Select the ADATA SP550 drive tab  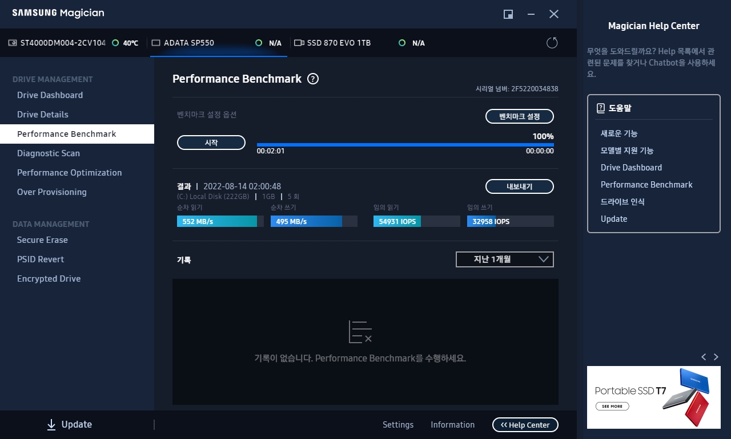click(219, 43)
